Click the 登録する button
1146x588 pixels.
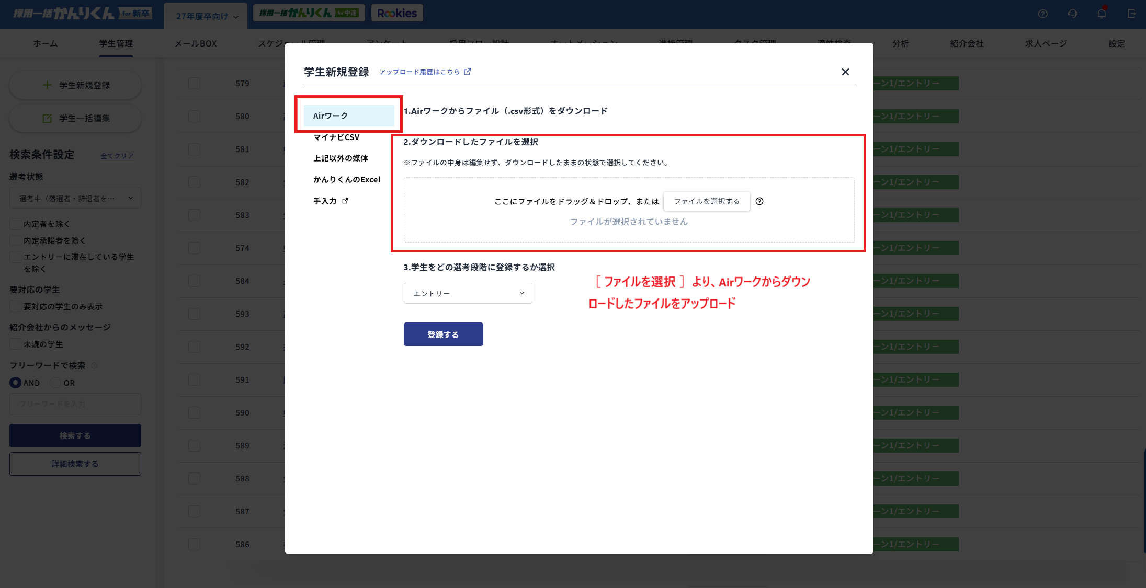(x=443, y=334)
